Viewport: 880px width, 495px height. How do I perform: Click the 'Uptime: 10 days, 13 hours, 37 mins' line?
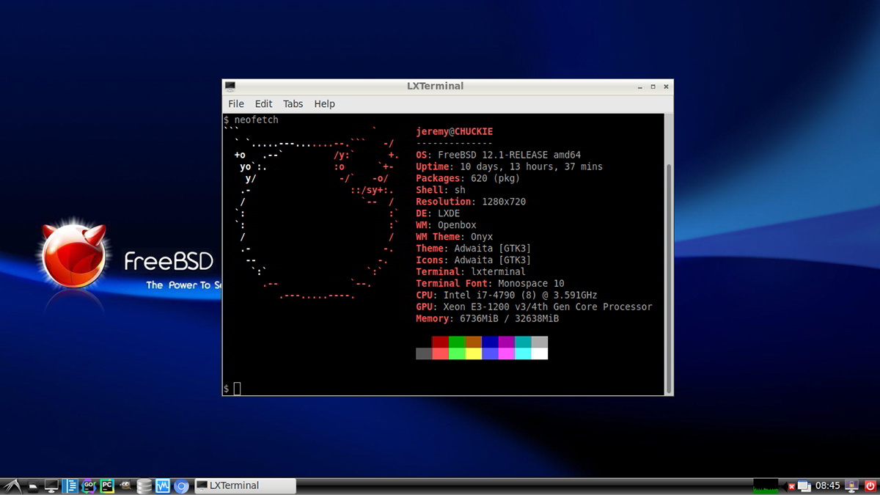pyautogui.click(x=509, y=167)
